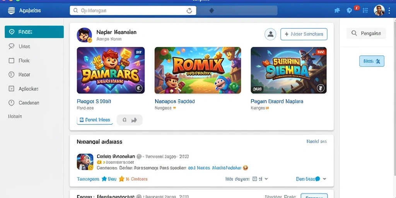Expand the chevron next to Bem bias

[x=324, y=179]
